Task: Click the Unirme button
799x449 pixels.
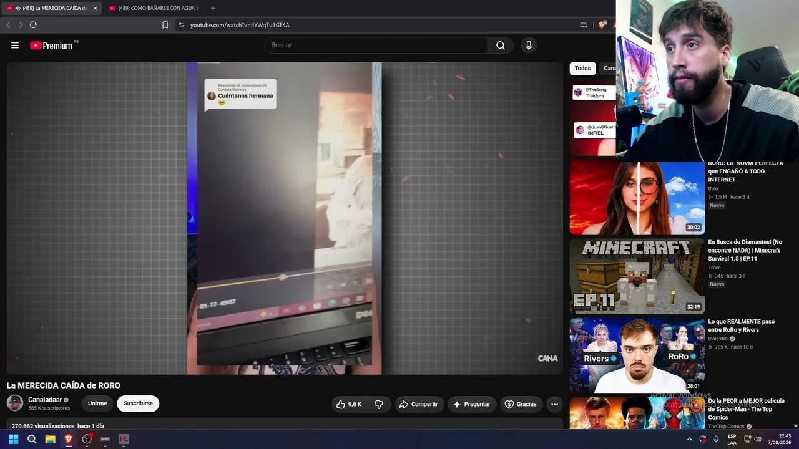Action: pos(97,403)
